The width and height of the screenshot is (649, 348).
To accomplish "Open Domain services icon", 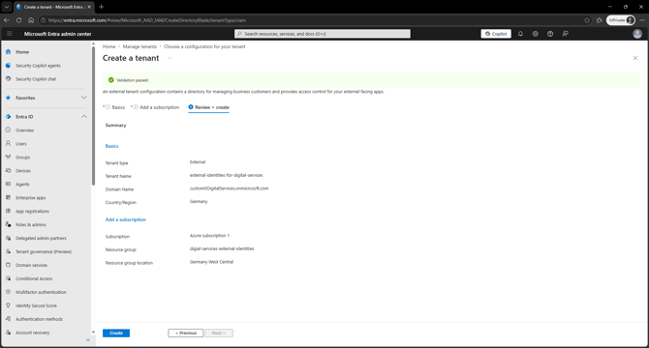I will point(8,265).
